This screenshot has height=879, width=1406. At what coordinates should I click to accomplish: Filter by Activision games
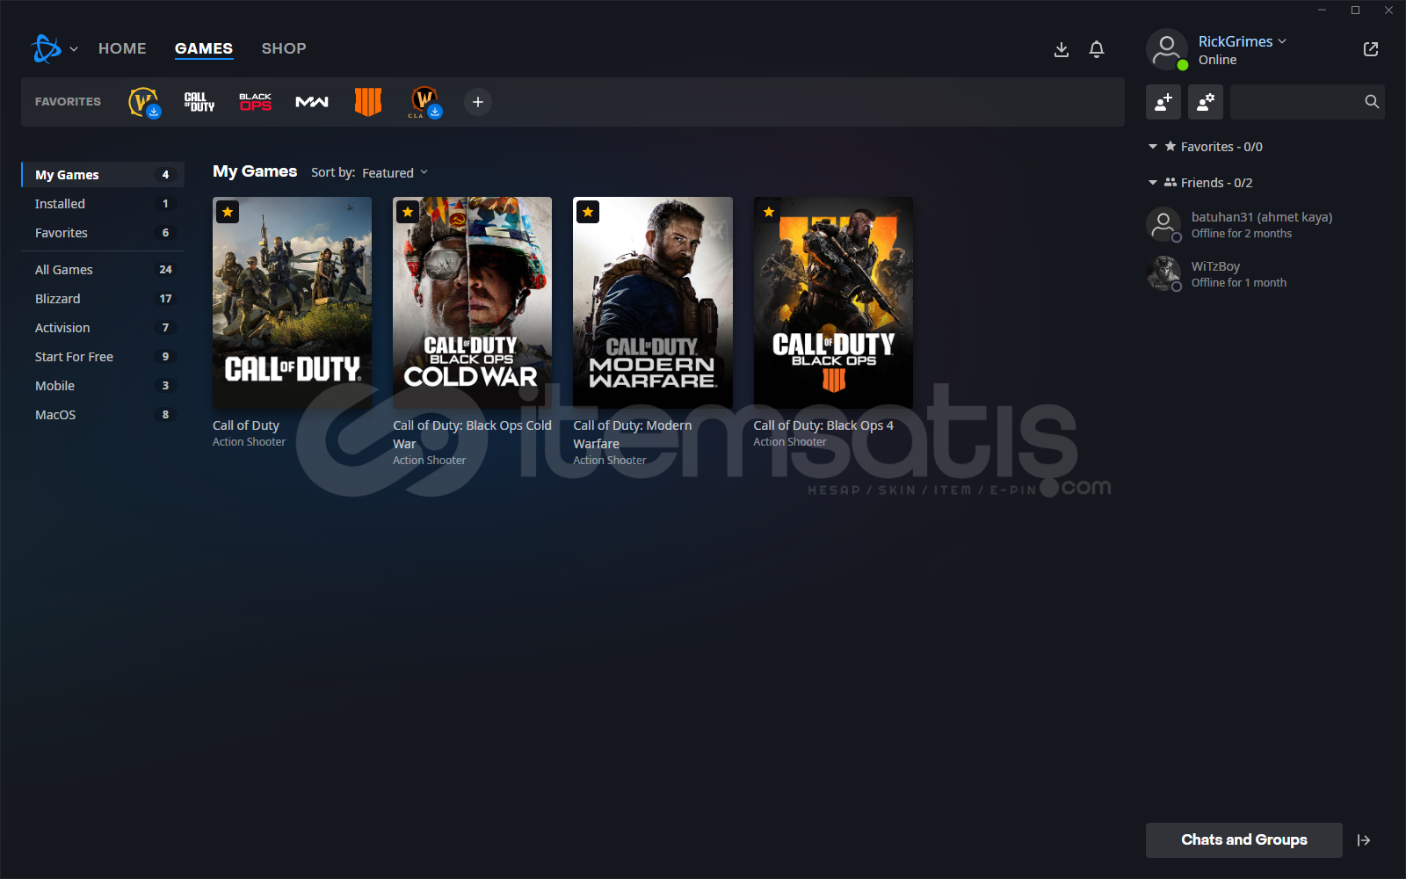click(103, 328)
